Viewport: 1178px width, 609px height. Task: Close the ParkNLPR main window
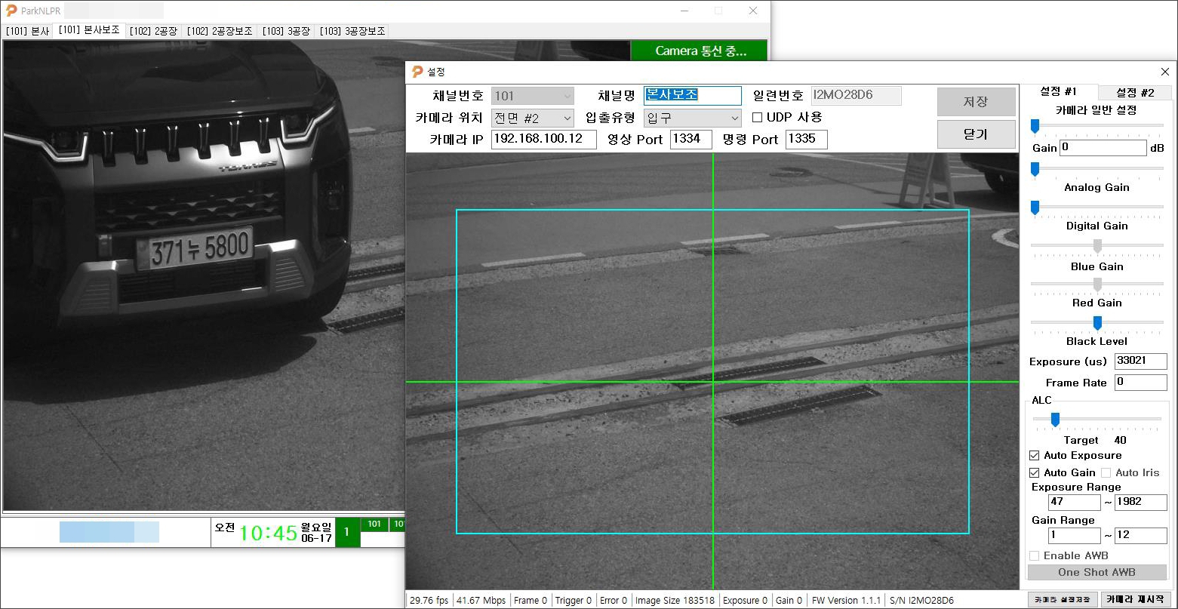point(753,11)
